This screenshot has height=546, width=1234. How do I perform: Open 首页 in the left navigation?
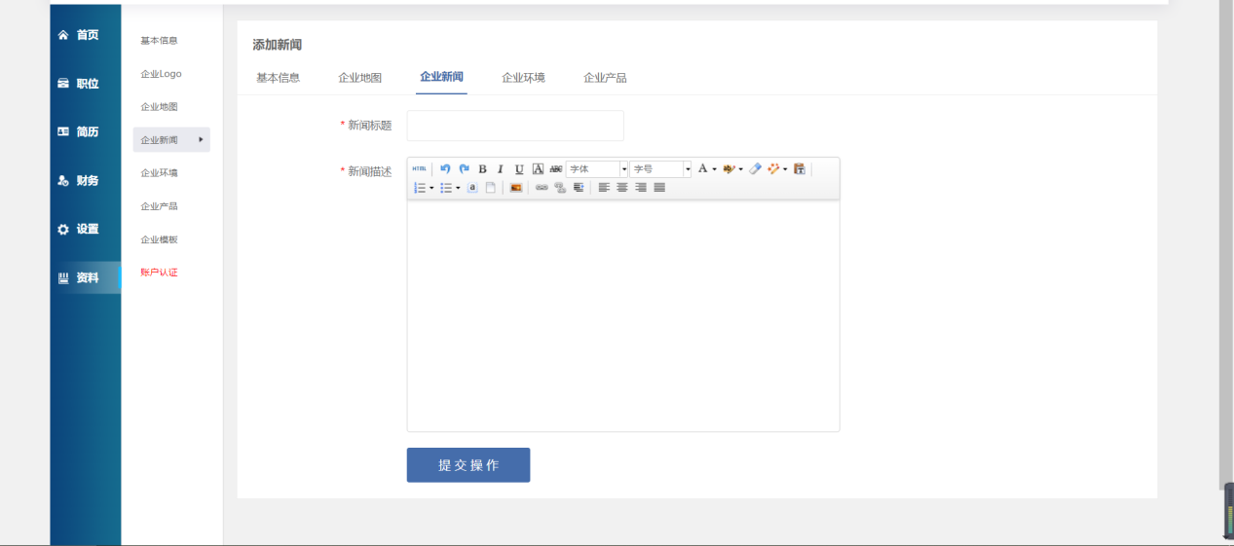86,35
